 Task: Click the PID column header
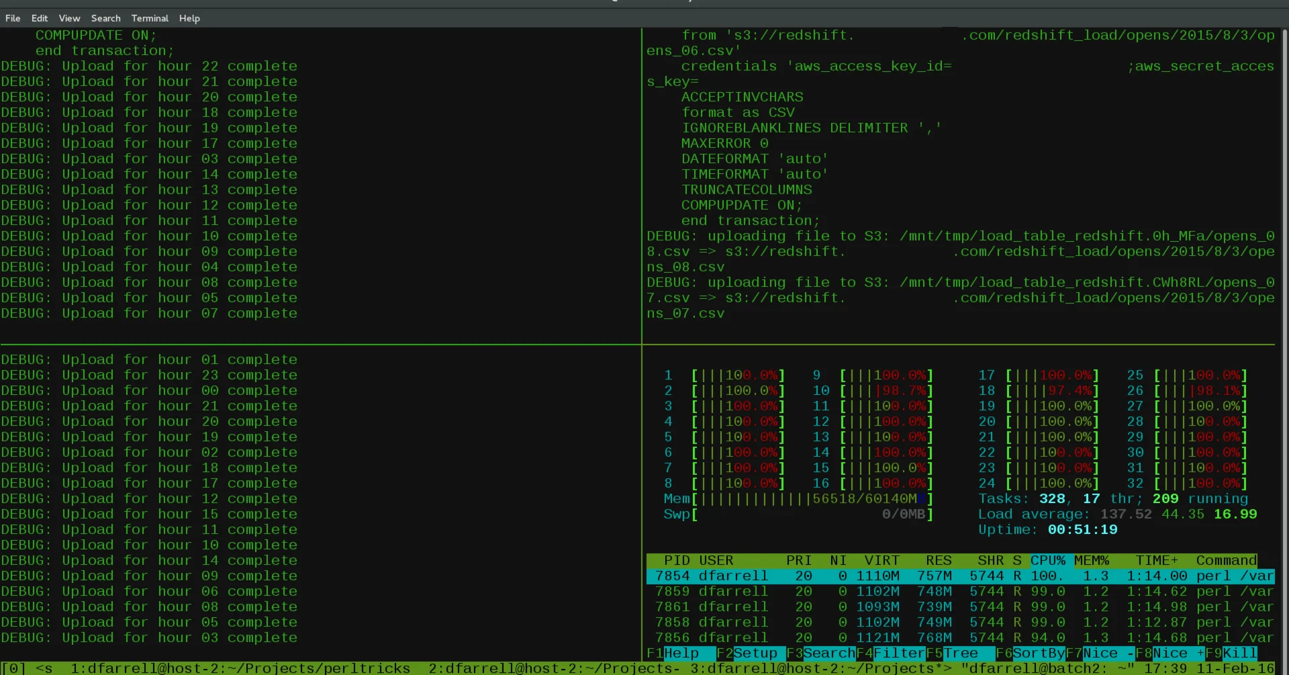pyautogui.click(x=676, y=561)
